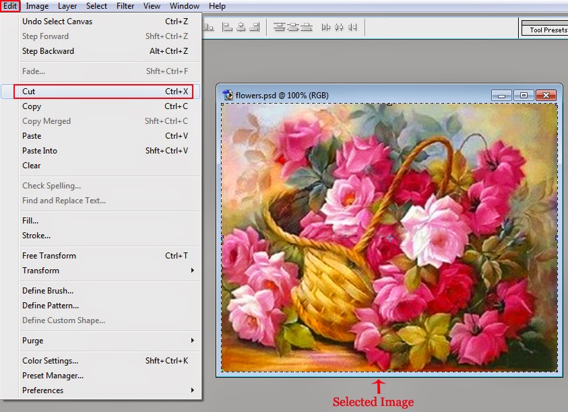
Task: Choose Undo Select Canvas
Action: [x=105, y=22]
